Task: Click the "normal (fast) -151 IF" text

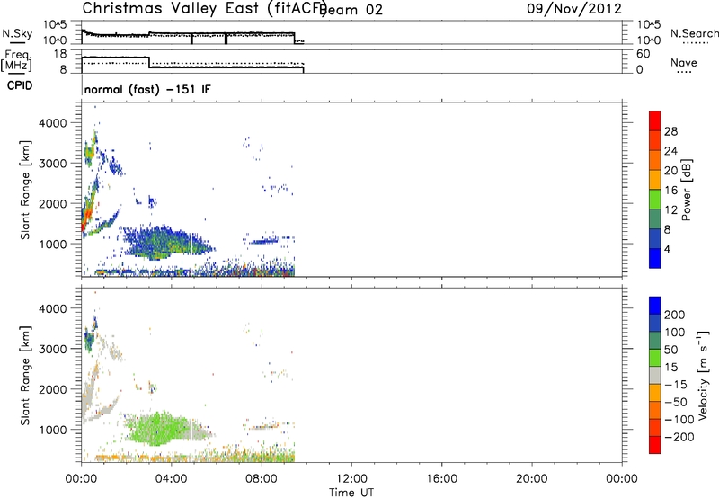Action: coord(147,89)
